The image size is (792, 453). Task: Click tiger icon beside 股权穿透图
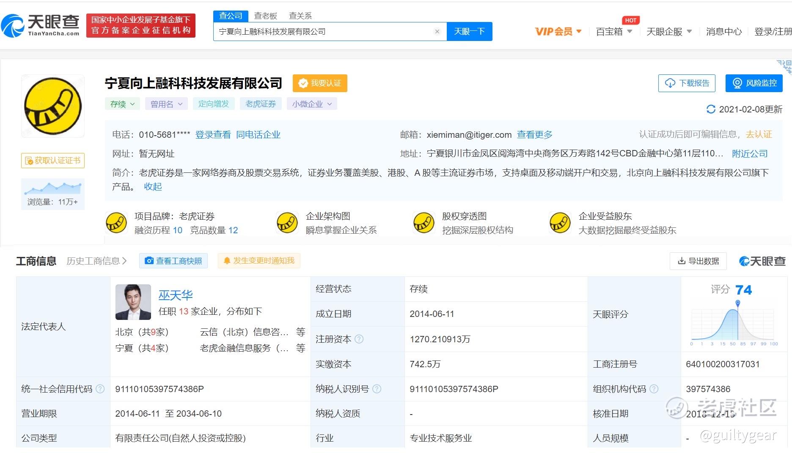[x=424, y=223]
